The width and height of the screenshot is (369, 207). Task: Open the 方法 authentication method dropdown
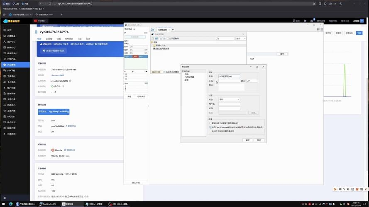[229, 99]
